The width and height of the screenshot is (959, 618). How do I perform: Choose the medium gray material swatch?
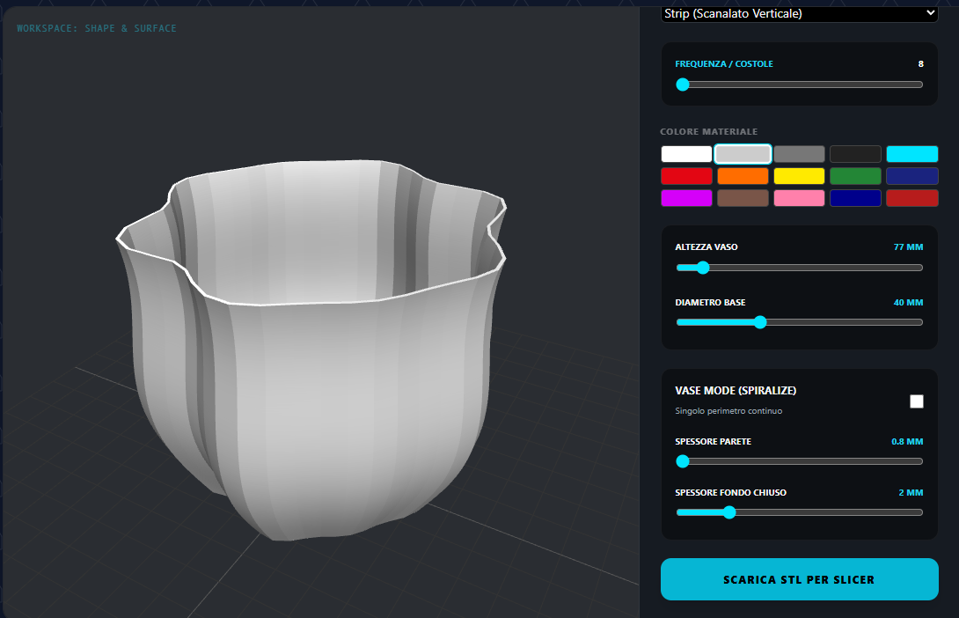point(799,153)
